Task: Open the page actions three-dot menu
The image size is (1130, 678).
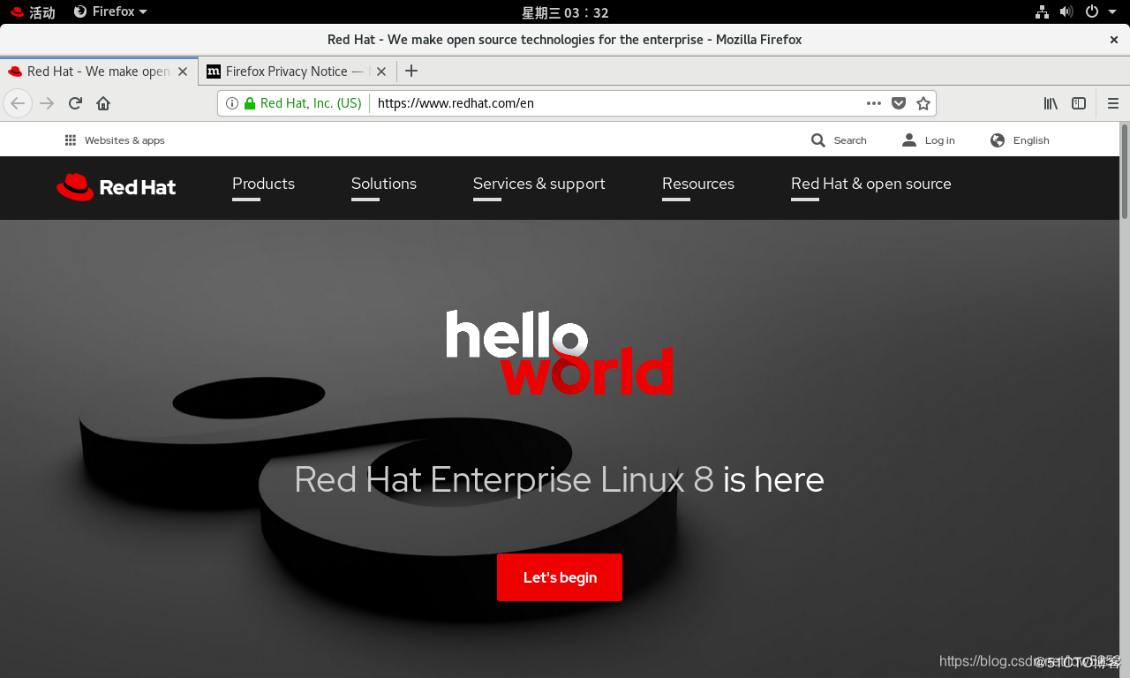Action: point(874,103)
